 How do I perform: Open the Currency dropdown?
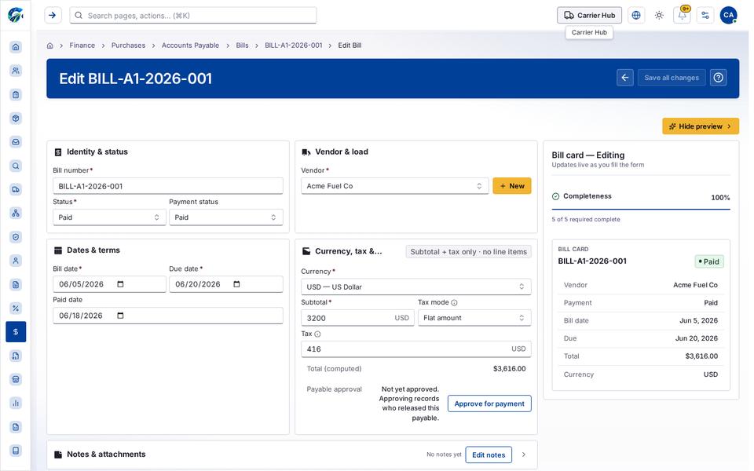click(x=416, y=287)
